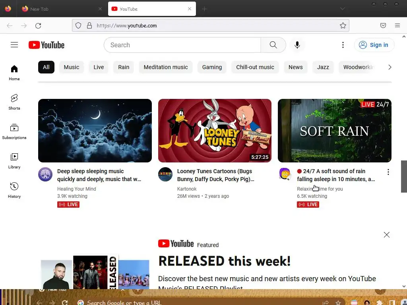407x305 pixels.
Task: Select the Live filter chip
Action: 99,67
